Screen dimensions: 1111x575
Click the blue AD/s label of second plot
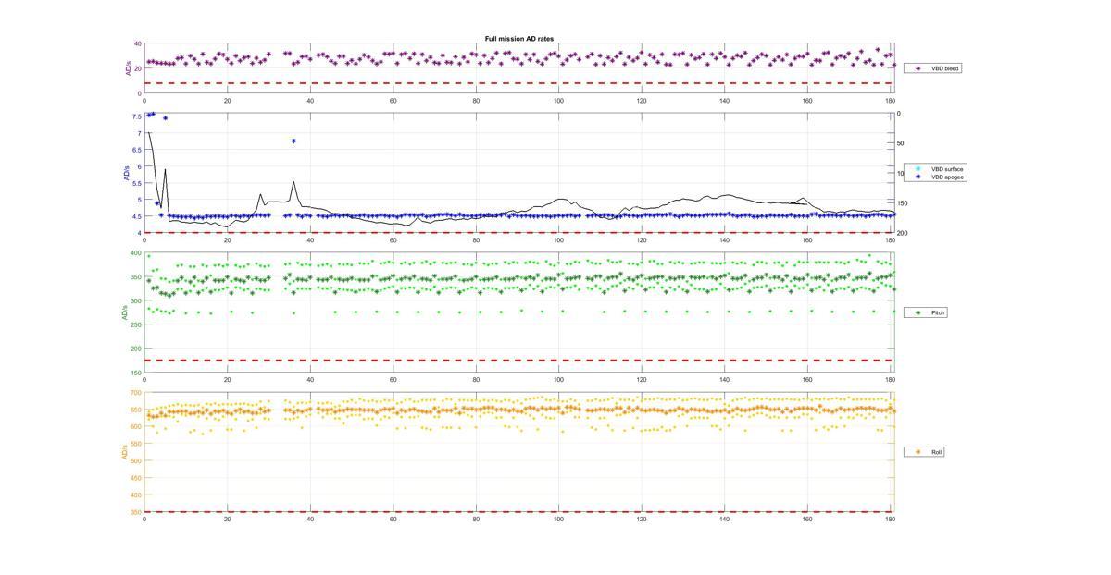click(128, 173)
